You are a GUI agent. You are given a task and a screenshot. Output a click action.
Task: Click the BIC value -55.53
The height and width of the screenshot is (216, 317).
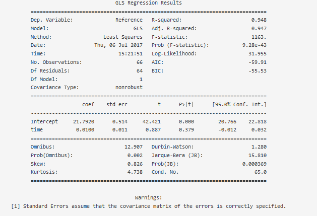[x=258, y=71]
